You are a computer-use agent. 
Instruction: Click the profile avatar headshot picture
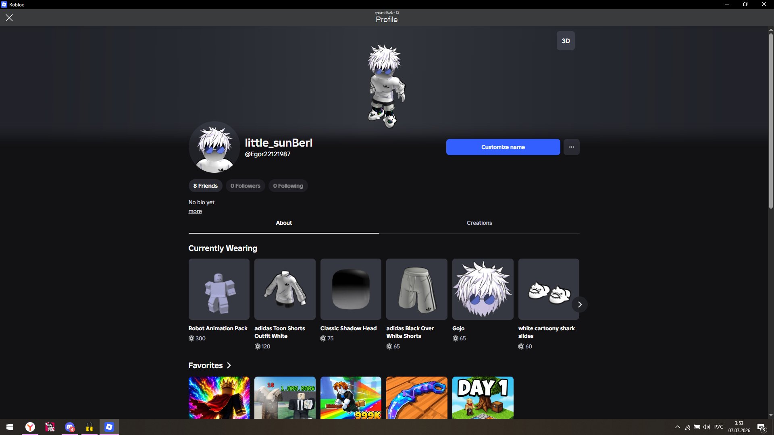[x=214, y=147]
